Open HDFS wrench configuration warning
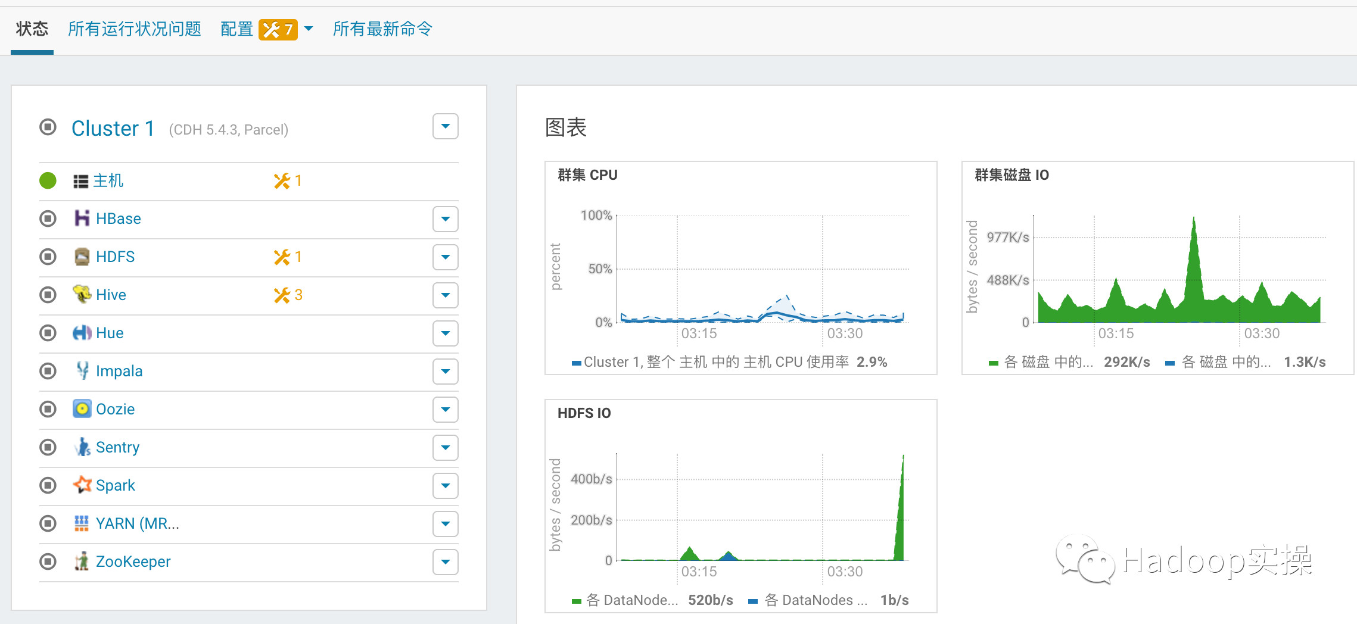Image resolution: width=1357 pixels, height=624 pixels. tap(288, 257)
